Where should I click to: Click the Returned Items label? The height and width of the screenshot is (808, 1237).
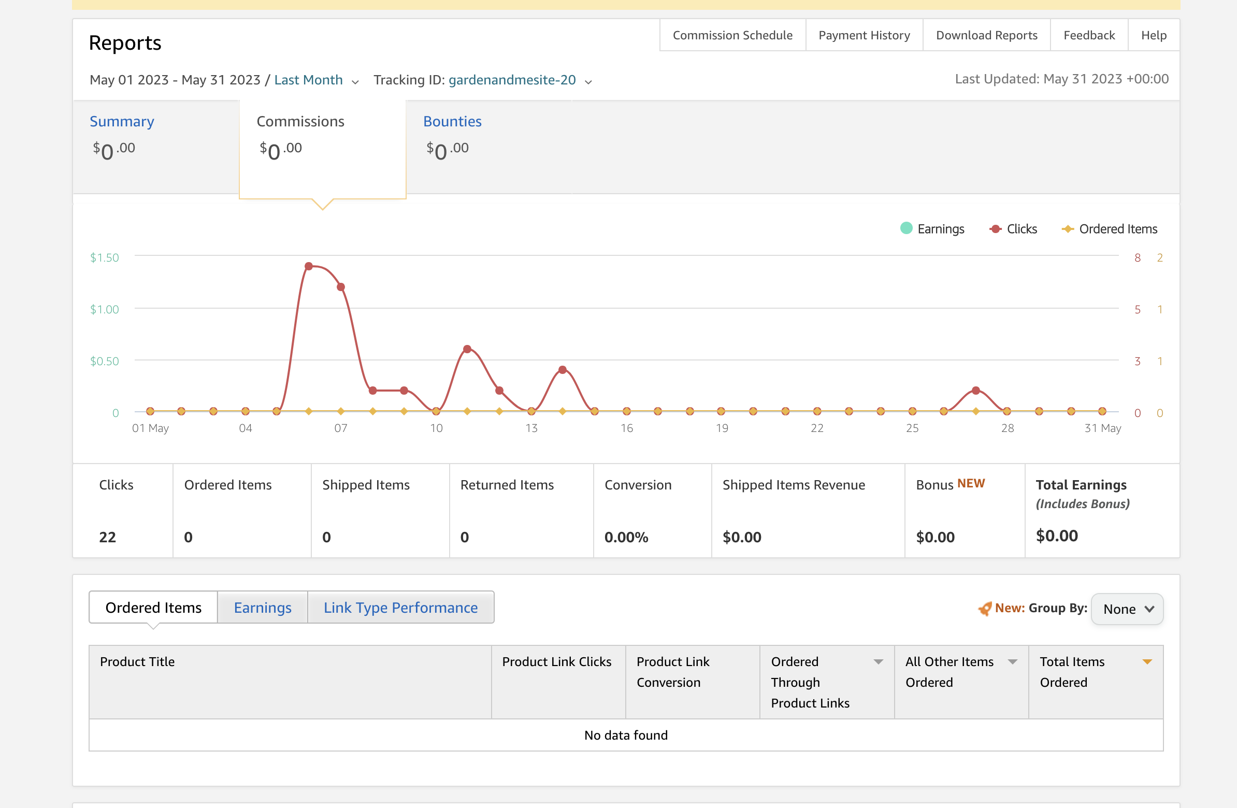[x=507, y=484]
